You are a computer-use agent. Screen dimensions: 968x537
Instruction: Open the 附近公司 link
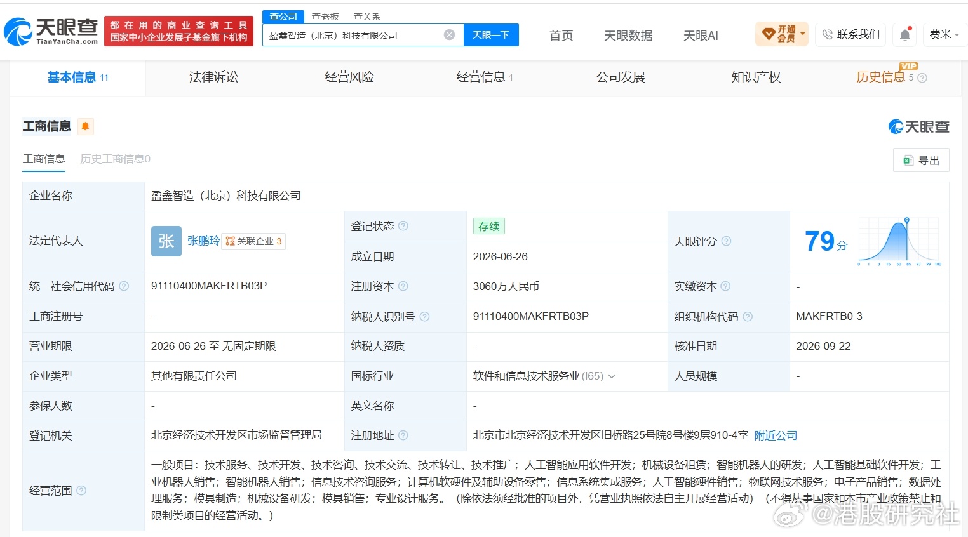776,435
